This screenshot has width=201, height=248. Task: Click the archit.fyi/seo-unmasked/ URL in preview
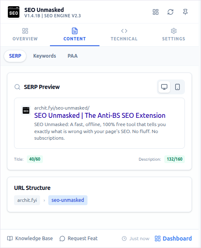point(62,108)
